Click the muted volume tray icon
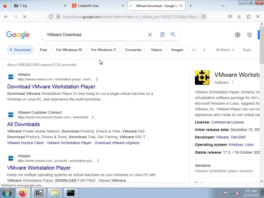Screen dimensions: 264x198 coord(238,193)
